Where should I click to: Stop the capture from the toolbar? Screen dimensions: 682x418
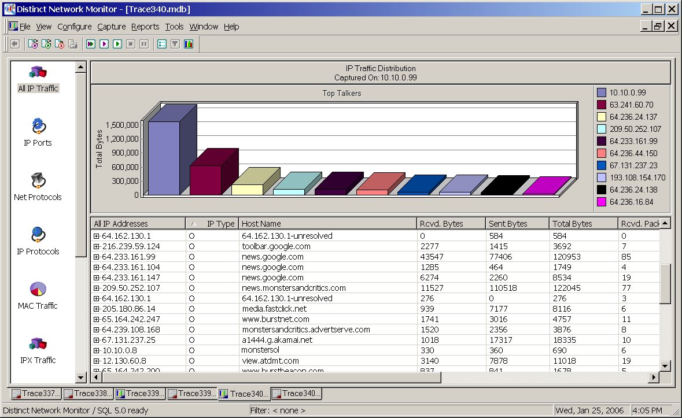coord(130,44)
